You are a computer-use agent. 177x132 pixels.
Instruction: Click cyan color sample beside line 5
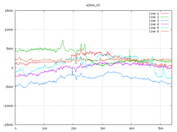click(165, 28)
